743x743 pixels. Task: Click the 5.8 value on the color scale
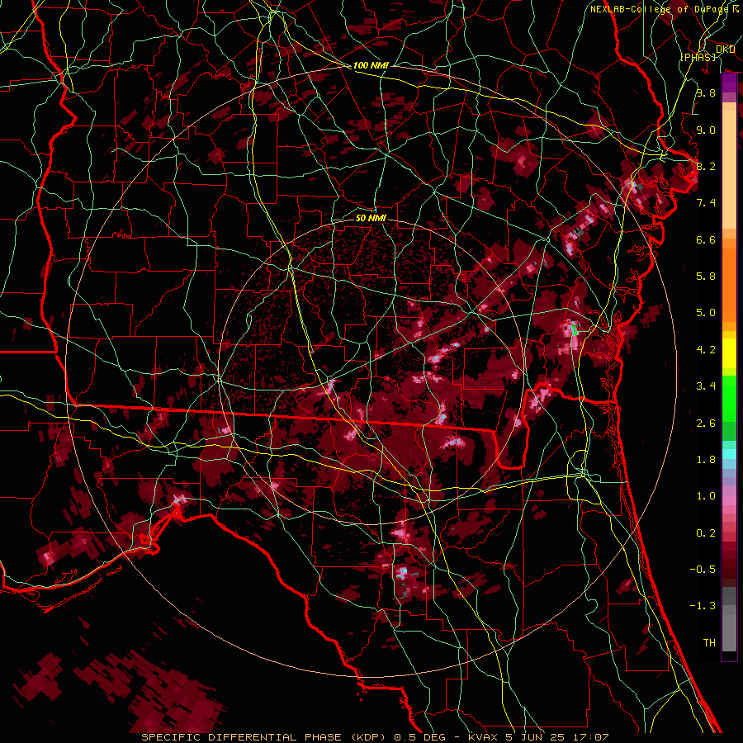point(706,277)
